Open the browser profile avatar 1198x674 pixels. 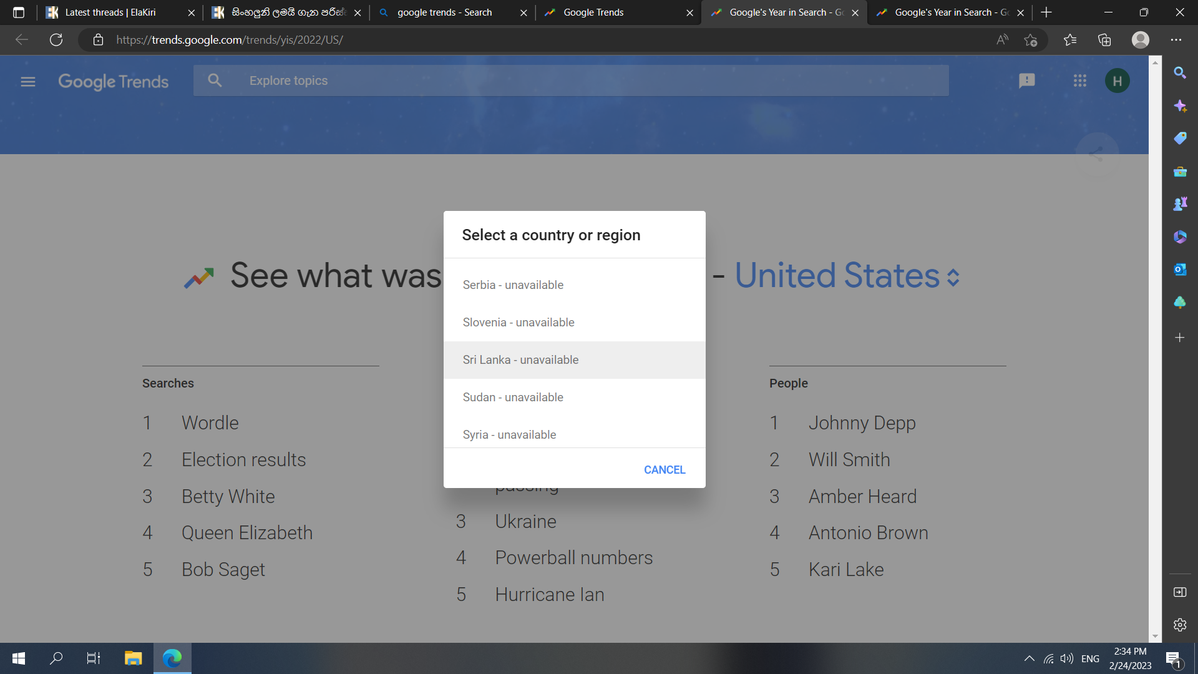(x=1141, y=40)
